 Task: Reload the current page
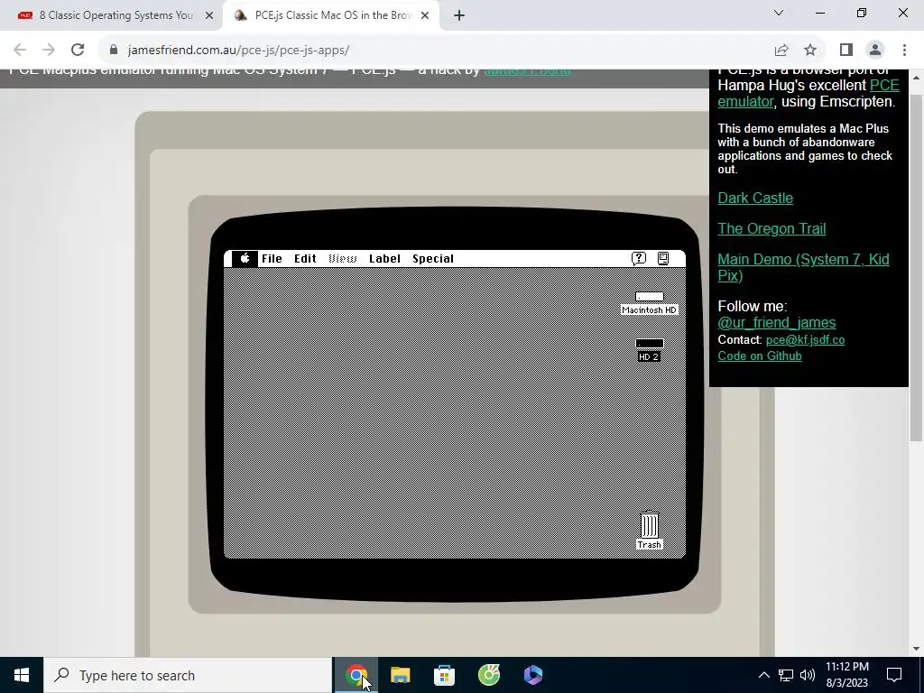coord(78,51)
